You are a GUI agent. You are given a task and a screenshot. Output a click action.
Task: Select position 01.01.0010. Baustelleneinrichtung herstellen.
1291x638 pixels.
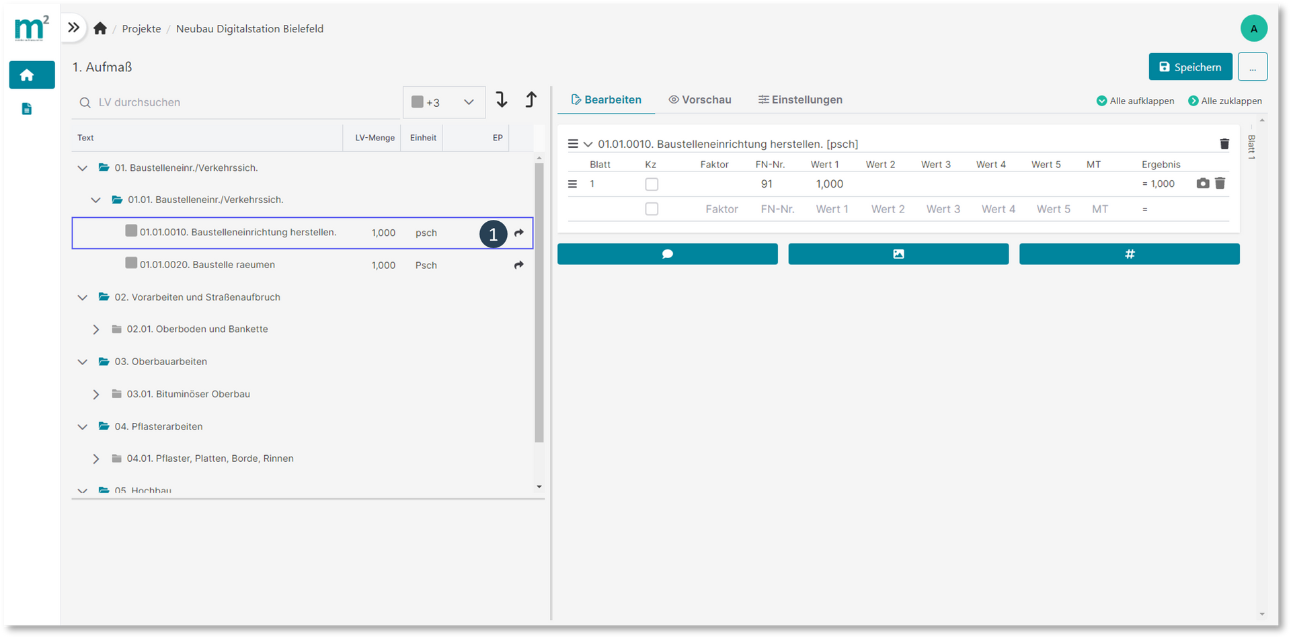[303, 233]
